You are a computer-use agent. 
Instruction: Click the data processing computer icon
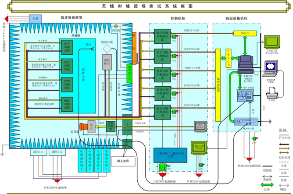click(x=272, y=67)
